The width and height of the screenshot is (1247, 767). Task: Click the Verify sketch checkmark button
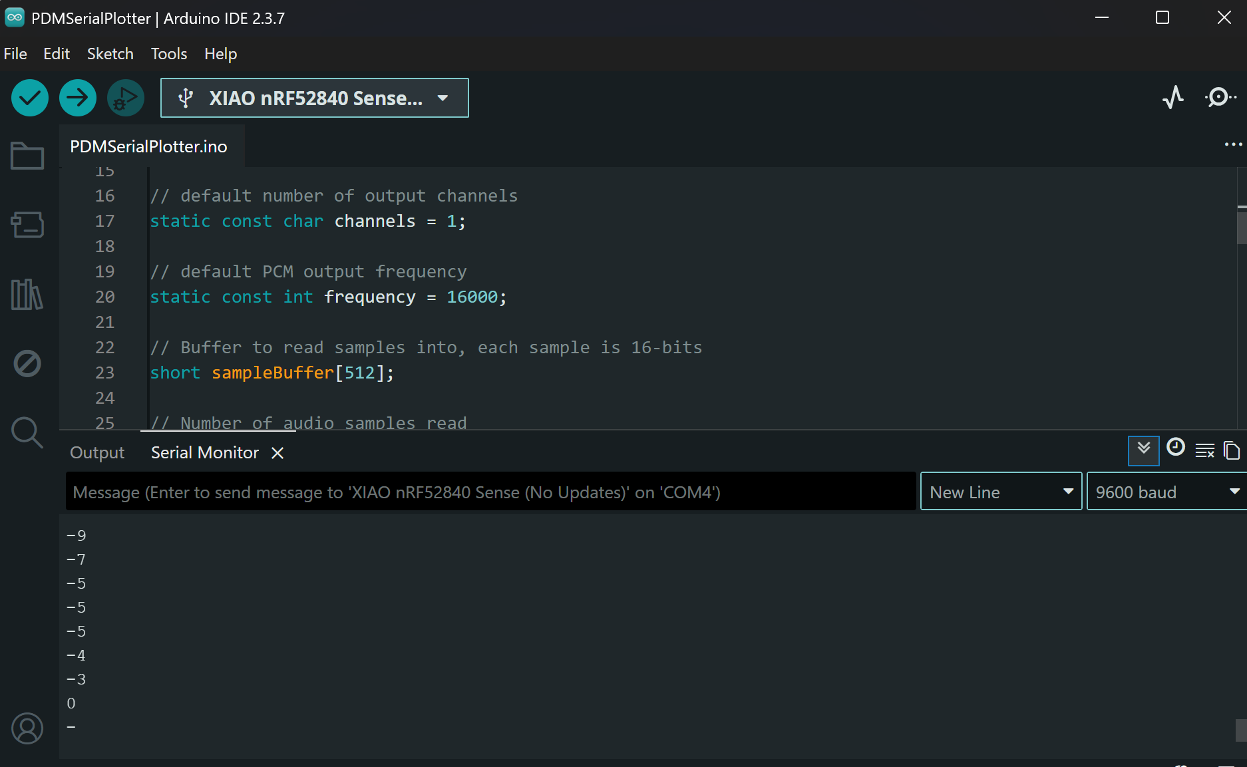[x=30, y=98]
